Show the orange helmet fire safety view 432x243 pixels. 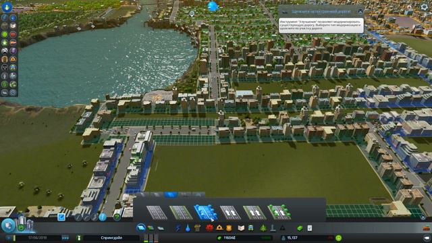(13, 59)
